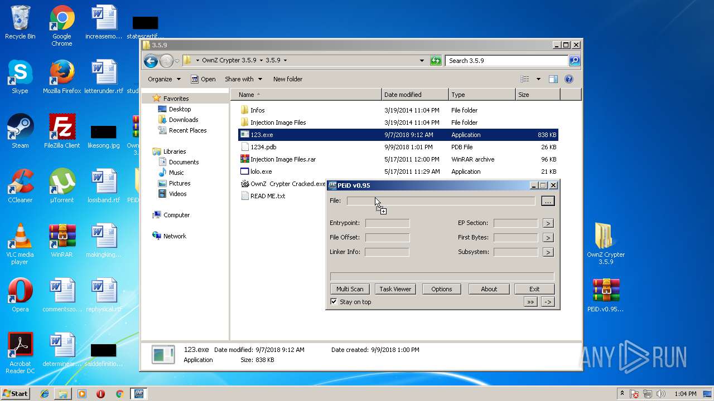Show the preview pane in Explorer
714x401 pixels.
[553, 79]
